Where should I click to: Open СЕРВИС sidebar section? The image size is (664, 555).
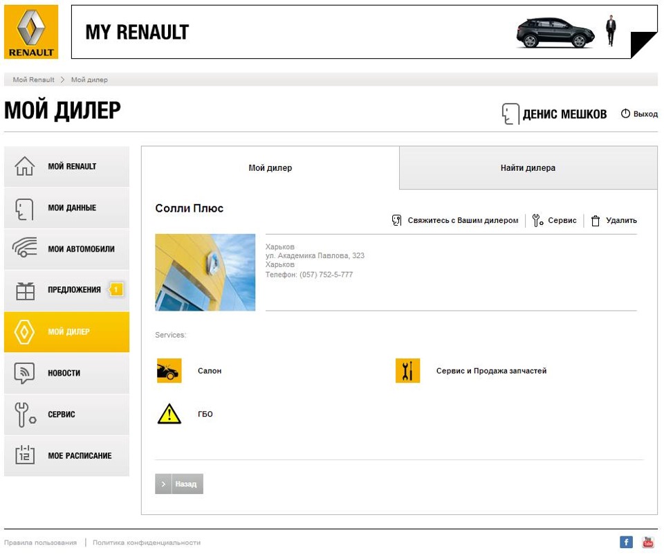(67, 415)
